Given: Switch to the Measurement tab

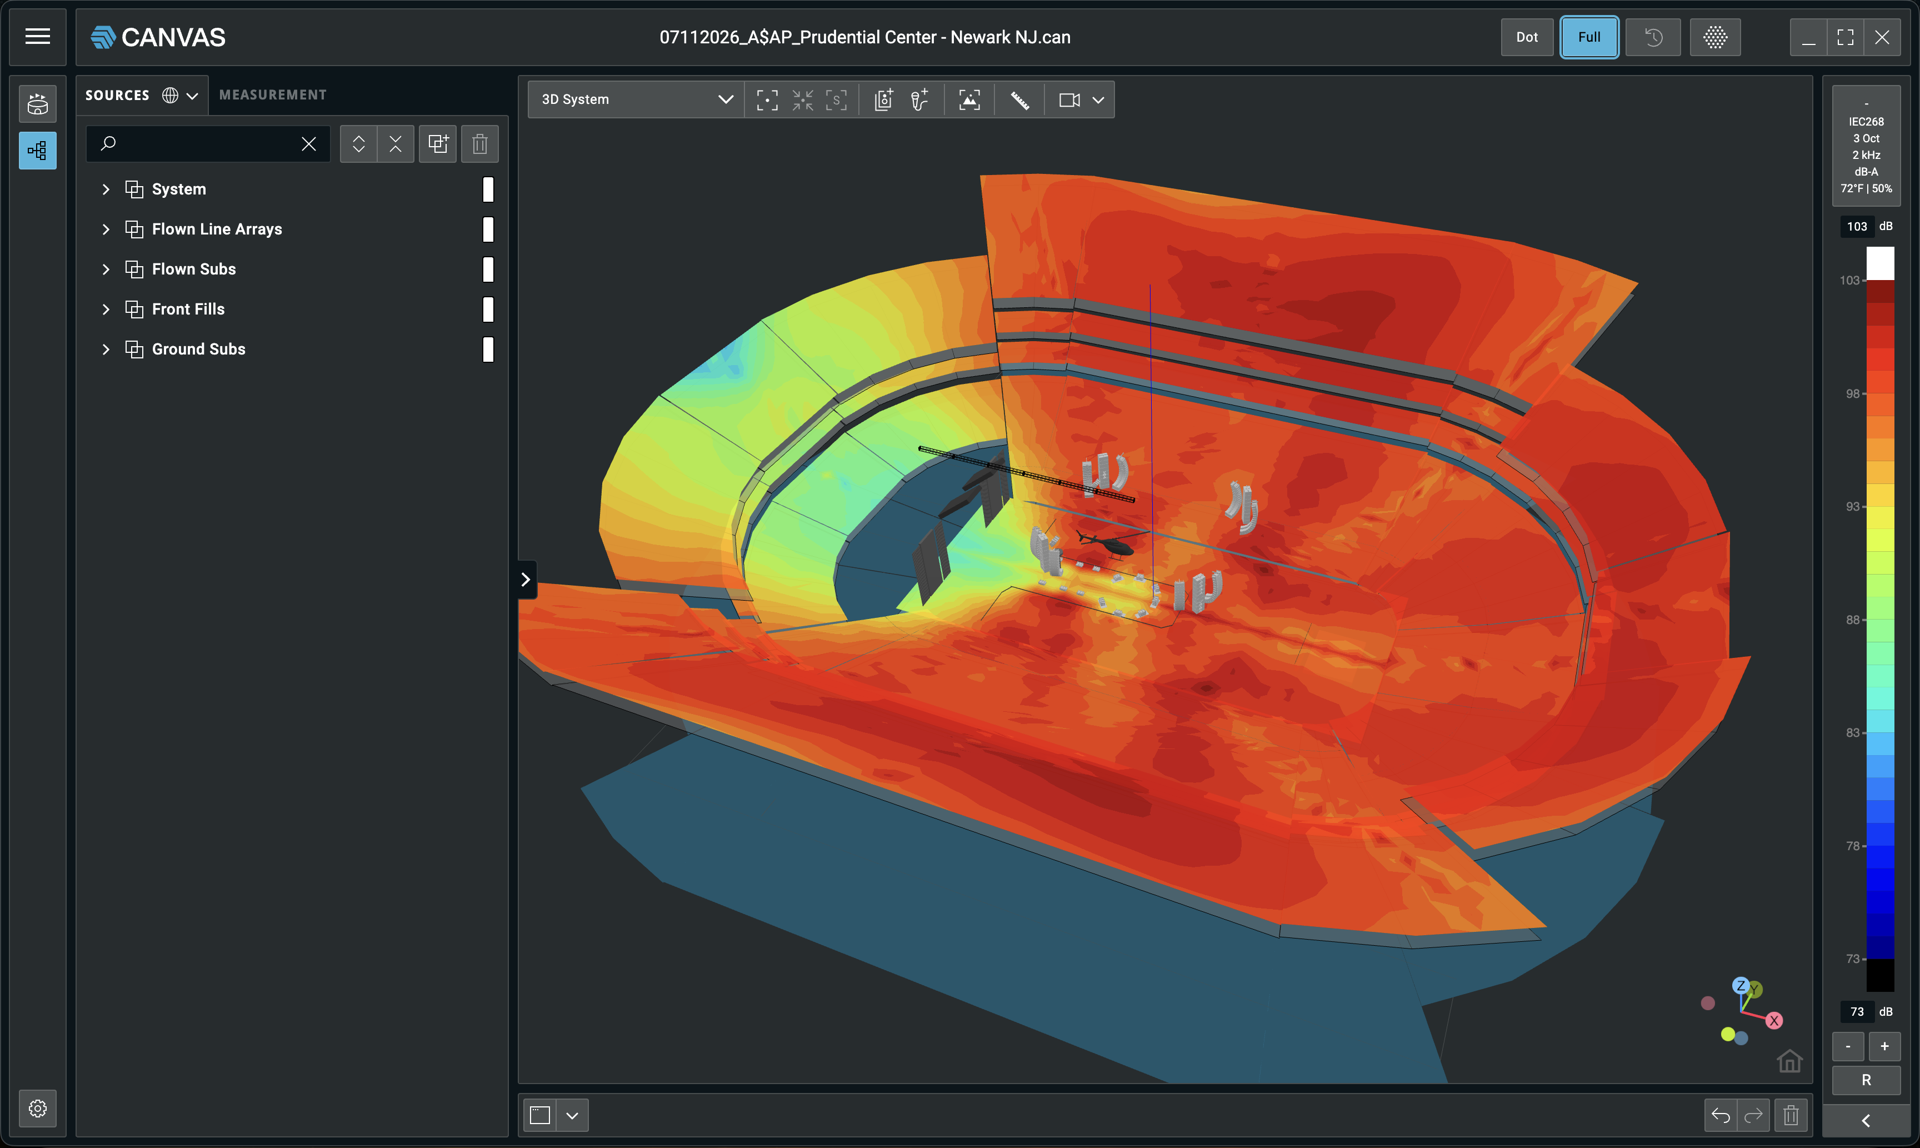Looking at the screenshot, I should [273, 94].
